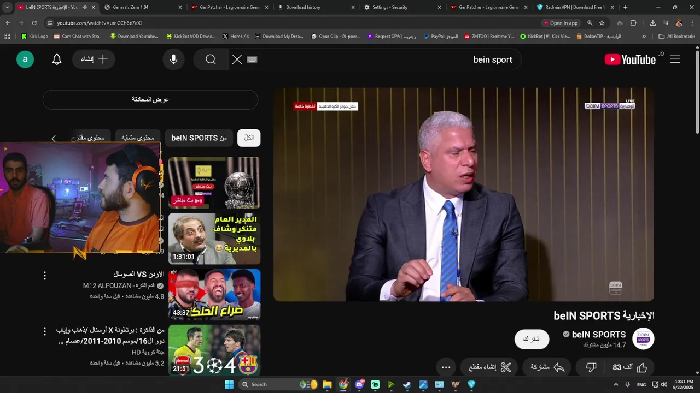Open account avatar menu 'a'
Image resolution: width=700 pixels, height=393 pixels.
[25, 59]
